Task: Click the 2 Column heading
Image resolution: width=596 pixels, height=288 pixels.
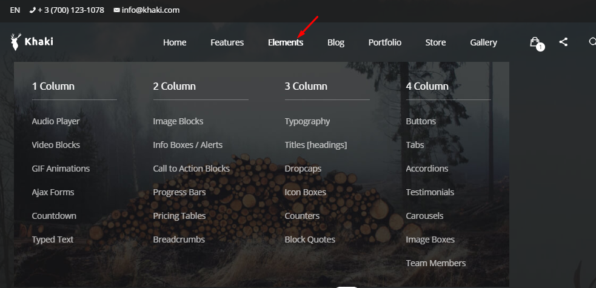Action: click(175, 86)
